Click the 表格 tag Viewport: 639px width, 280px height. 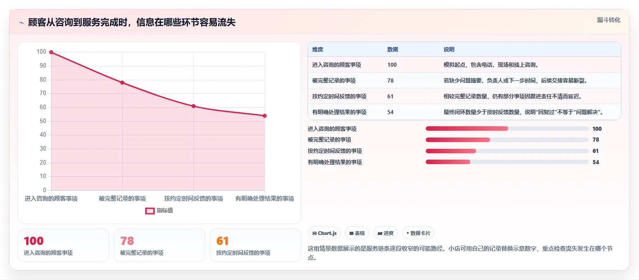(357, 233)
